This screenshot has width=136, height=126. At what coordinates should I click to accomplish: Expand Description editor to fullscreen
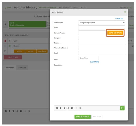(x=122, y=108)
